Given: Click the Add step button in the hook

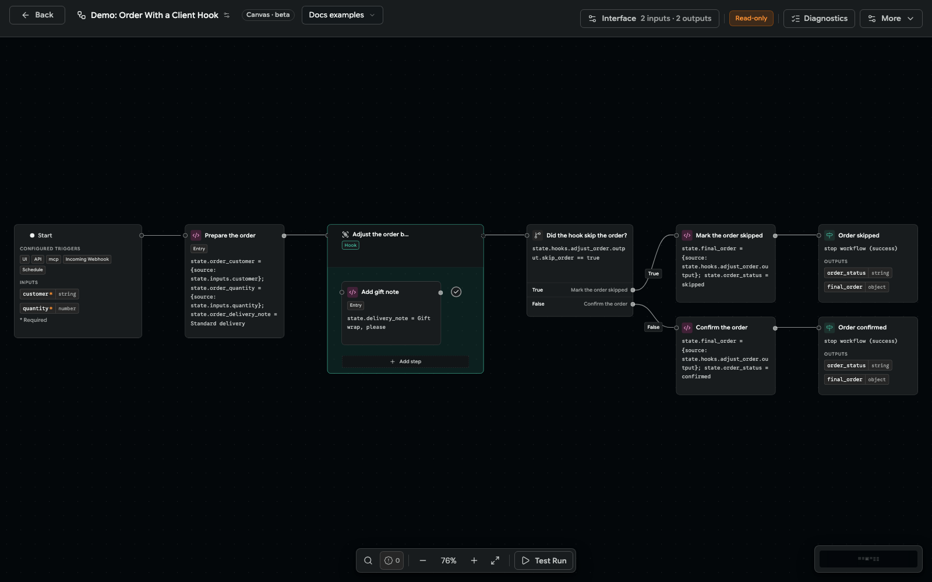Looking at the screenshot, I should (405, 361).
